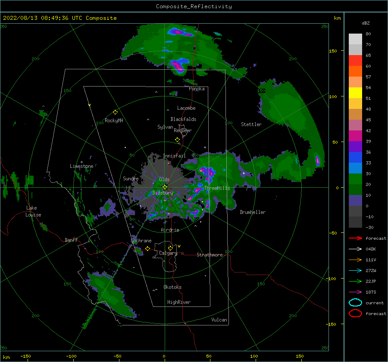Click the magenta swatch between 42 and 39 dBZ

[355, 136]
